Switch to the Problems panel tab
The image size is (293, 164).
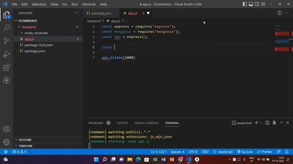tap(99, 123)
